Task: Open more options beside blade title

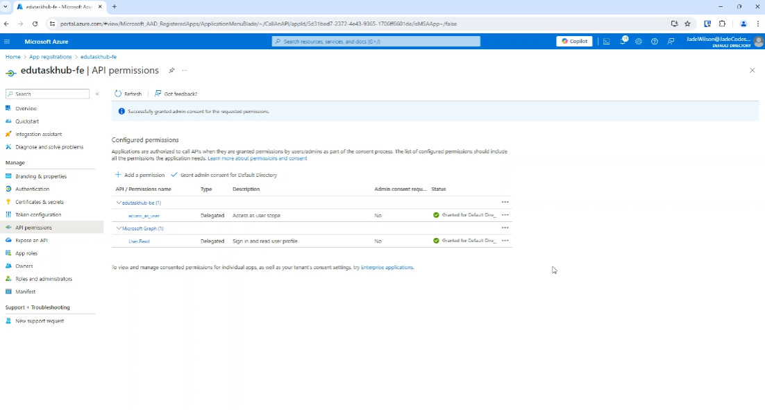Action: (185, 70)
